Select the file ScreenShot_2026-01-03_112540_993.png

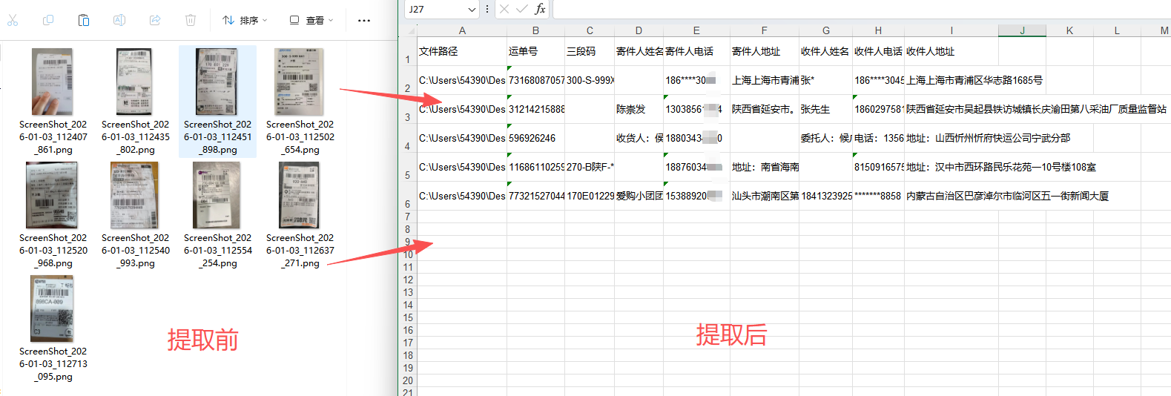[x=136, y=216]
